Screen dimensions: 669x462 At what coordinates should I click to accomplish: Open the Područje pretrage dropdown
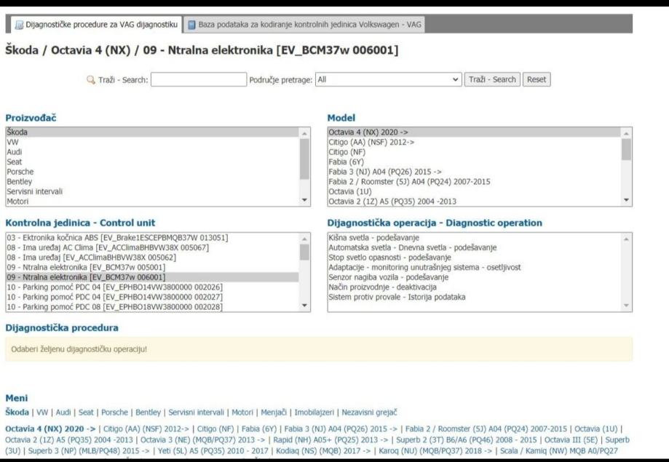[388, 79]
